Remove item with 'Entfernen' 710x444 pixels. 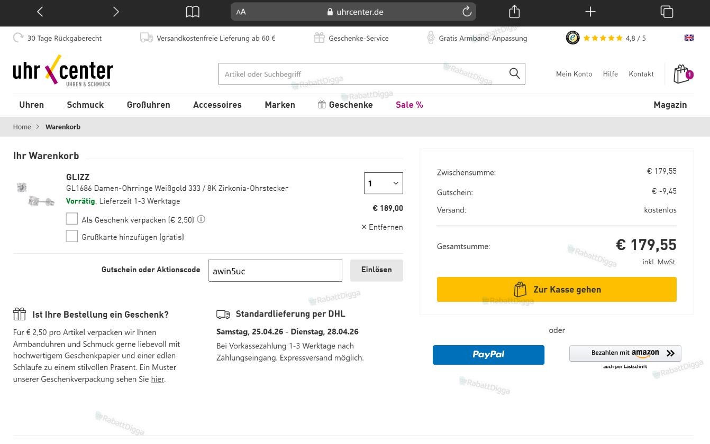pyautogui.click(x=382, y=227)
